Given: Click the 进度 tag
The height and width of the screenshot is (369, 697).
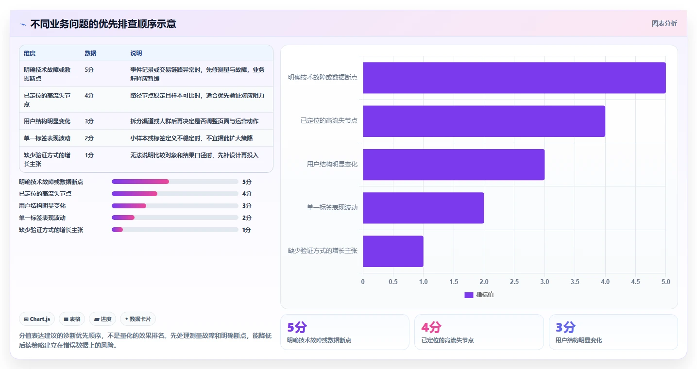Looking at the screenshot, I should click(102, 319).
